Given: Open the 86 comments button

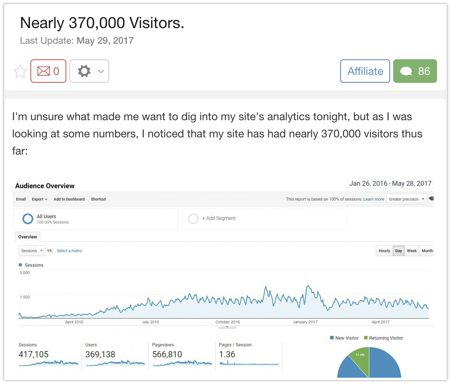Looking at the screenshot, I should pos(415,71).
